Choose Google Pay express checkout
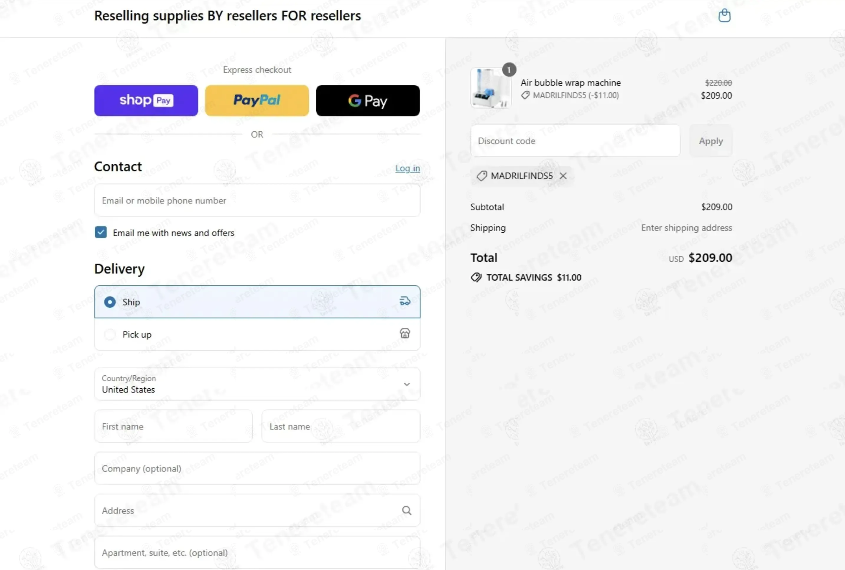 tap(368, 101)
